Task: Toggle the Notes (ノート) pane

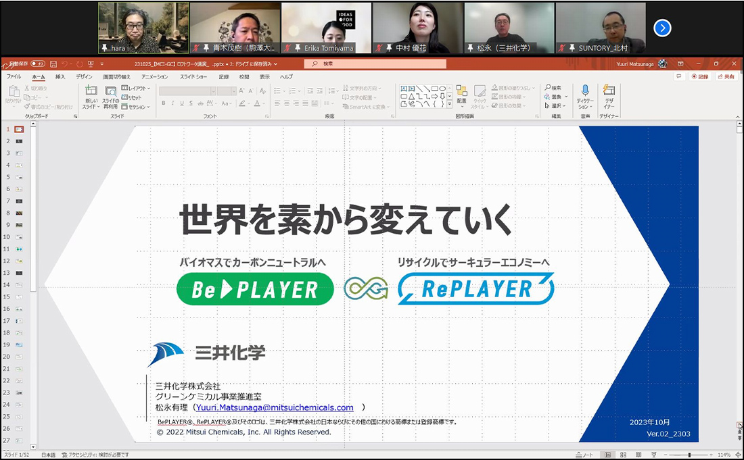Action: pyautogui.click(x=583, y=455)
